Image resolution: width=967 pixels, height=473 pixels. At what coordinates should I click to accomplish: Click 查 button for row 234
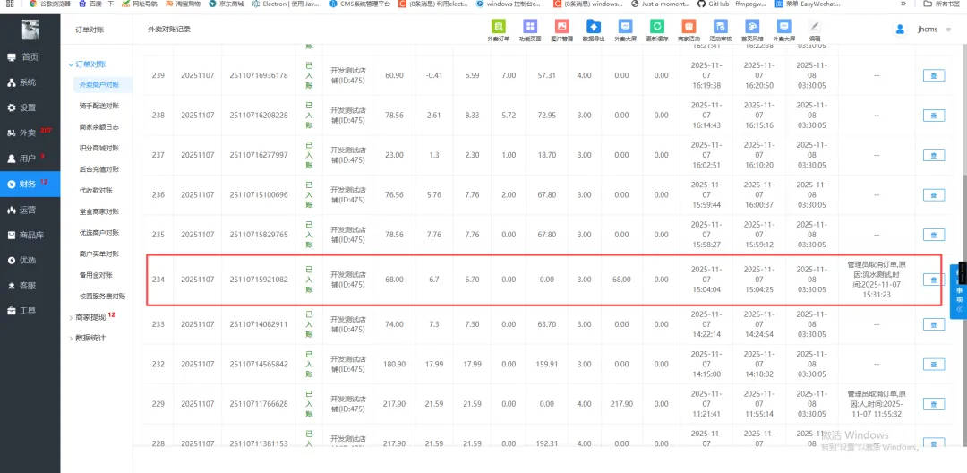[x=933, y=279]
